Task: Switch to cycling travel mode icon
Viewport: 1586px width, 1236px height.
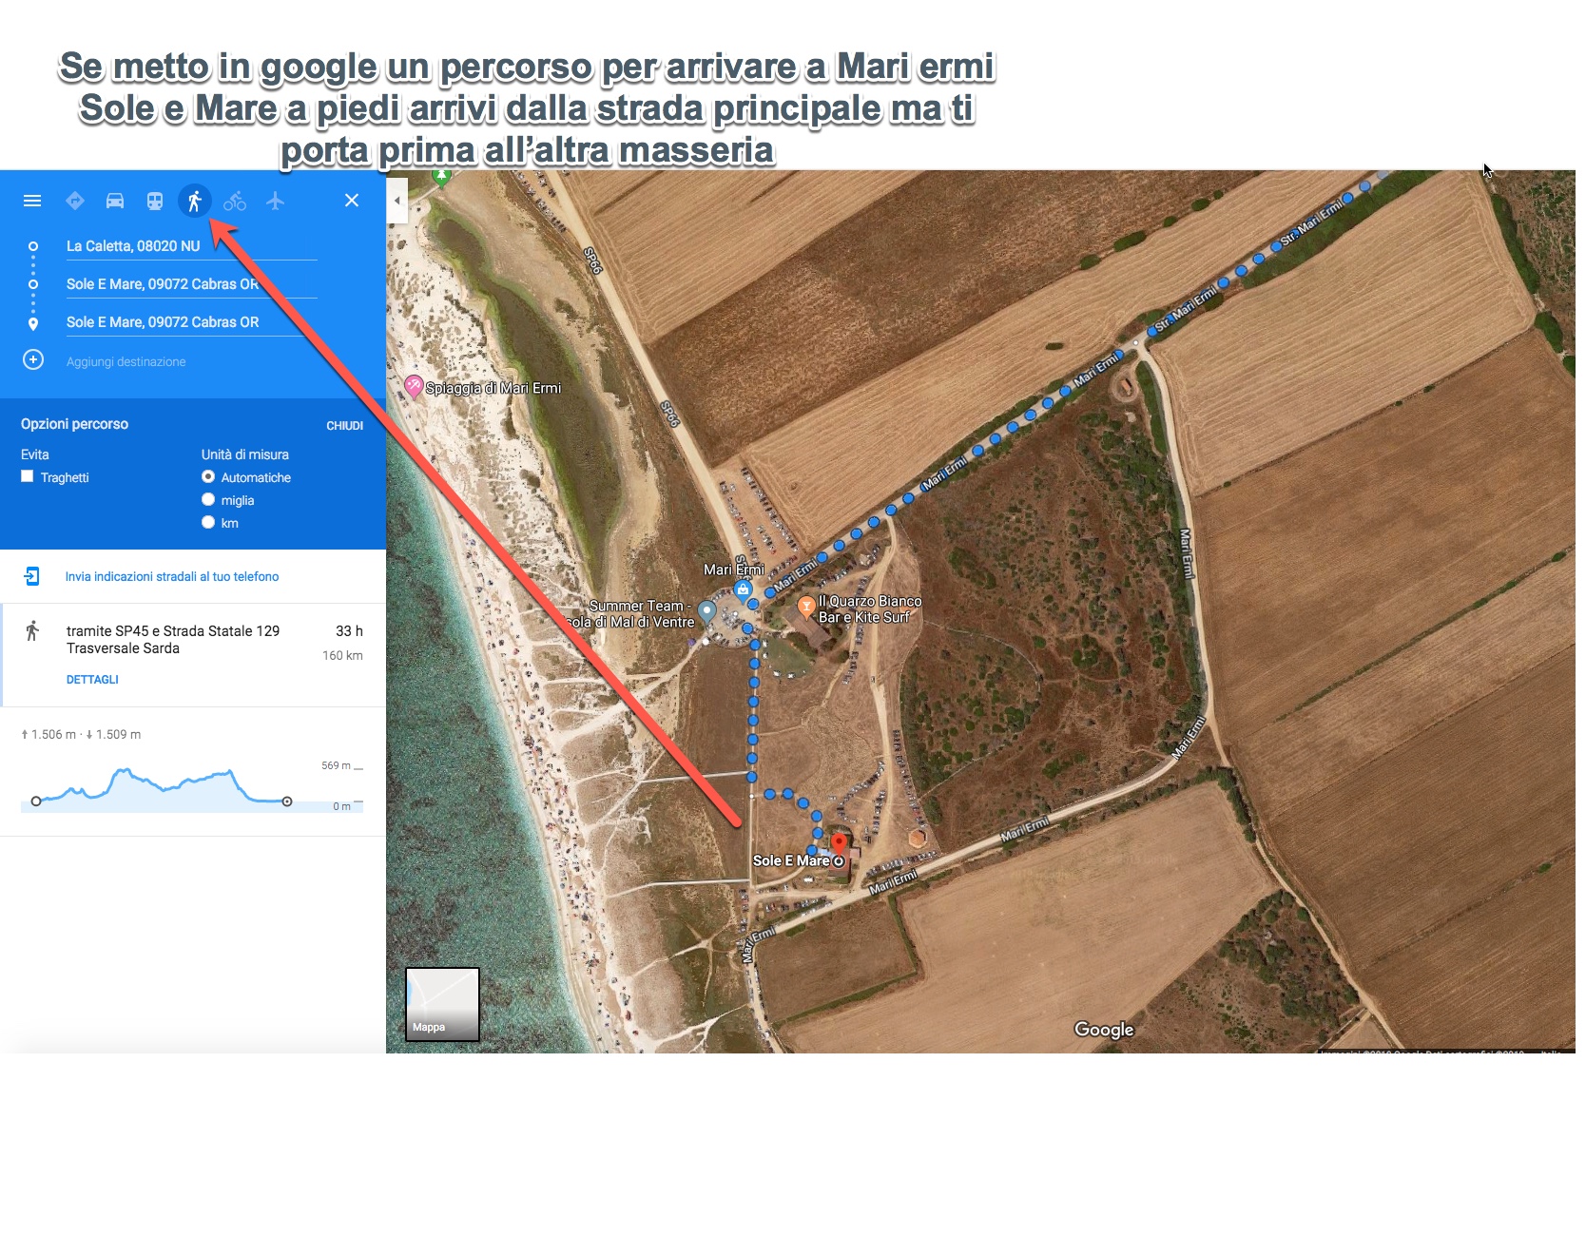Action: (235, 201)
